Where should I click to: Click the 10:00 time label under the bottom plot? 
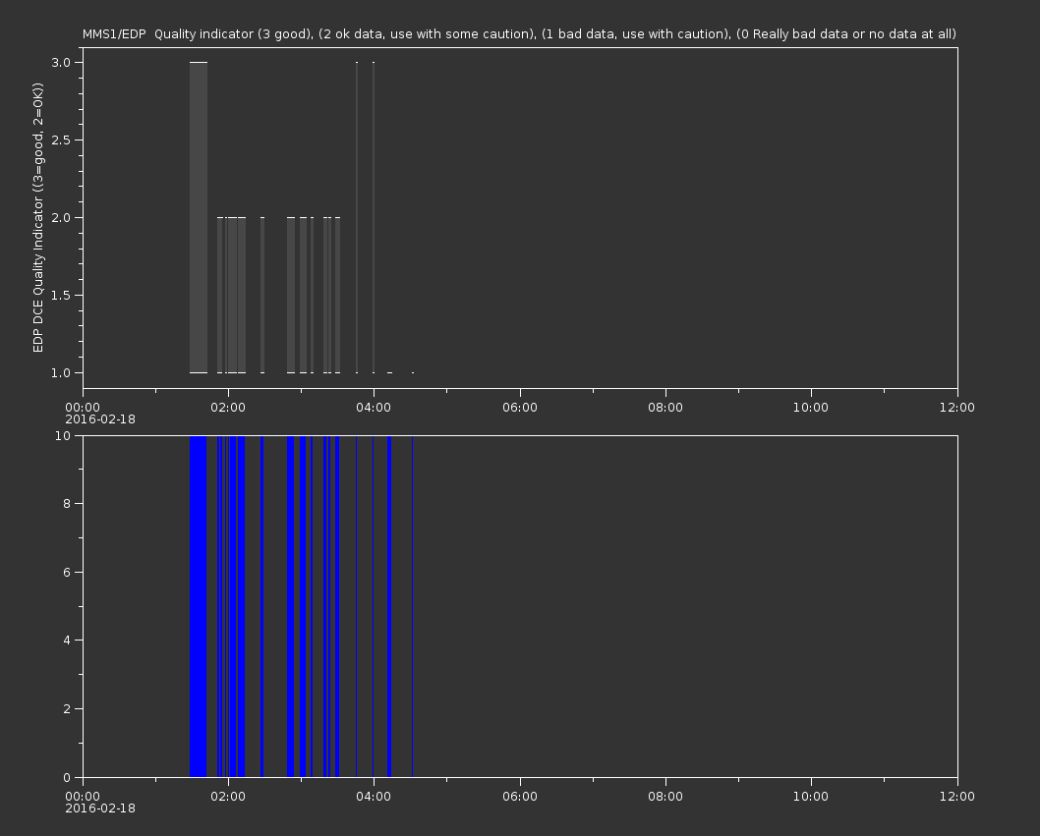pyautogui.click(x=811, y=797)
